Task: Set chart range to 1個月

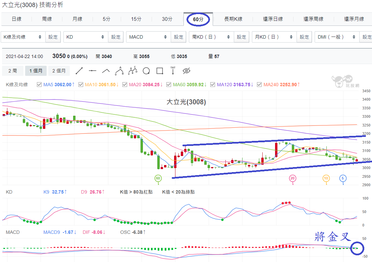Action: (x=36, y=71)
